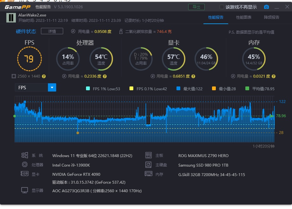
Task: Click the NVIDIA GeForce RTX 4090 text
Action: 76,174
